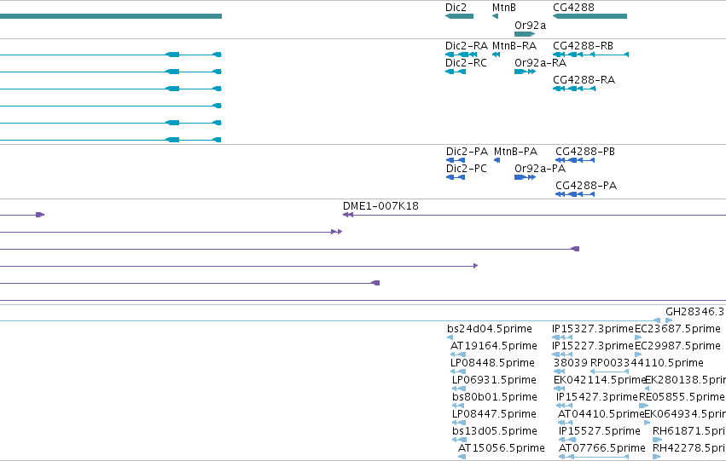This screenshot has width=726, height=461.
Task: Click the bs24d04.5prime EST label
Action: click(490, 329)
